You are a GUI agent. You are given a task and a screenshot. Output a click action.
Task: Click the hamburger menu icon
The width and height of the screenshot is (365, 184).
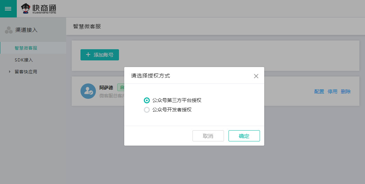8,8
